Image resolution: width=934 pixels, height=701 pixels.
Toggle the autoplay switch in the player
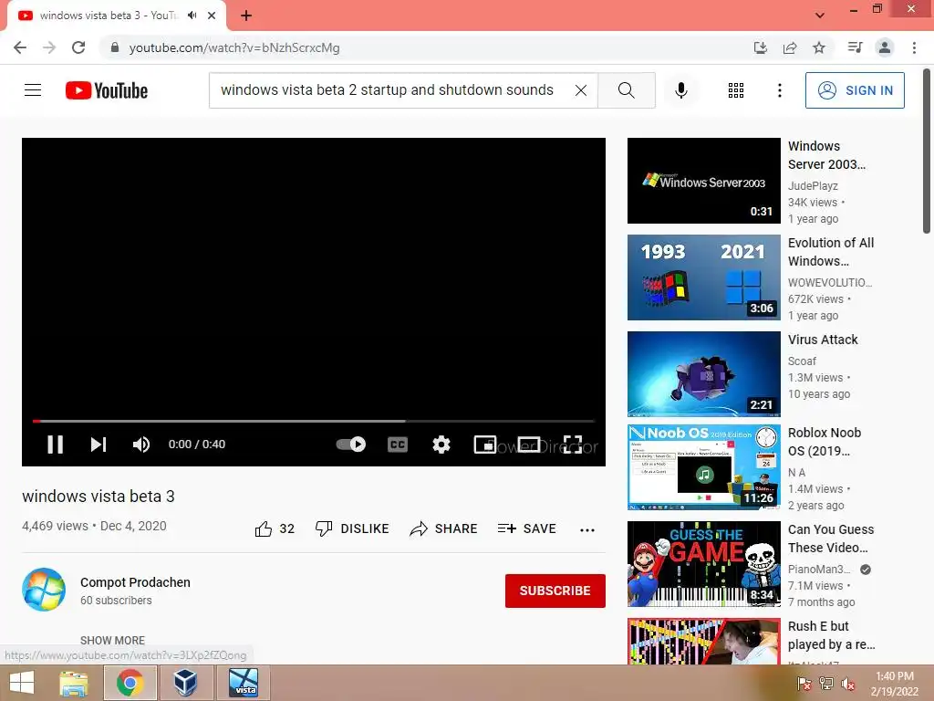pos(351,445)
